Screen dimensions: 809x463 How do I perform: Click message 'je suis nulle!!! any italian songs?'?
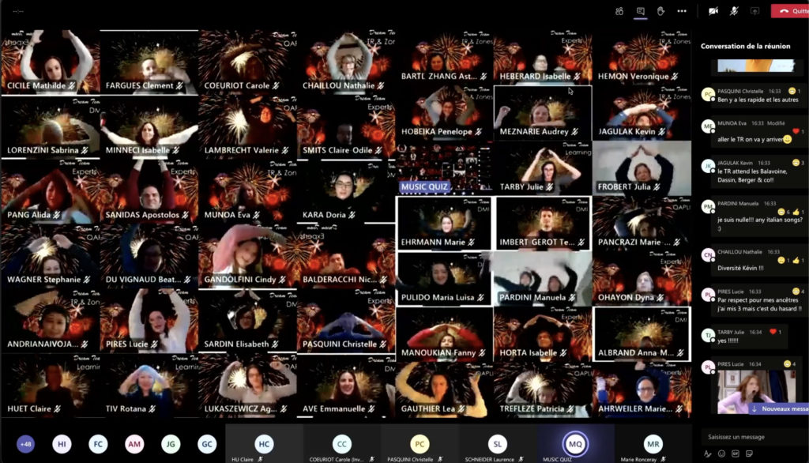coord(759,220)
